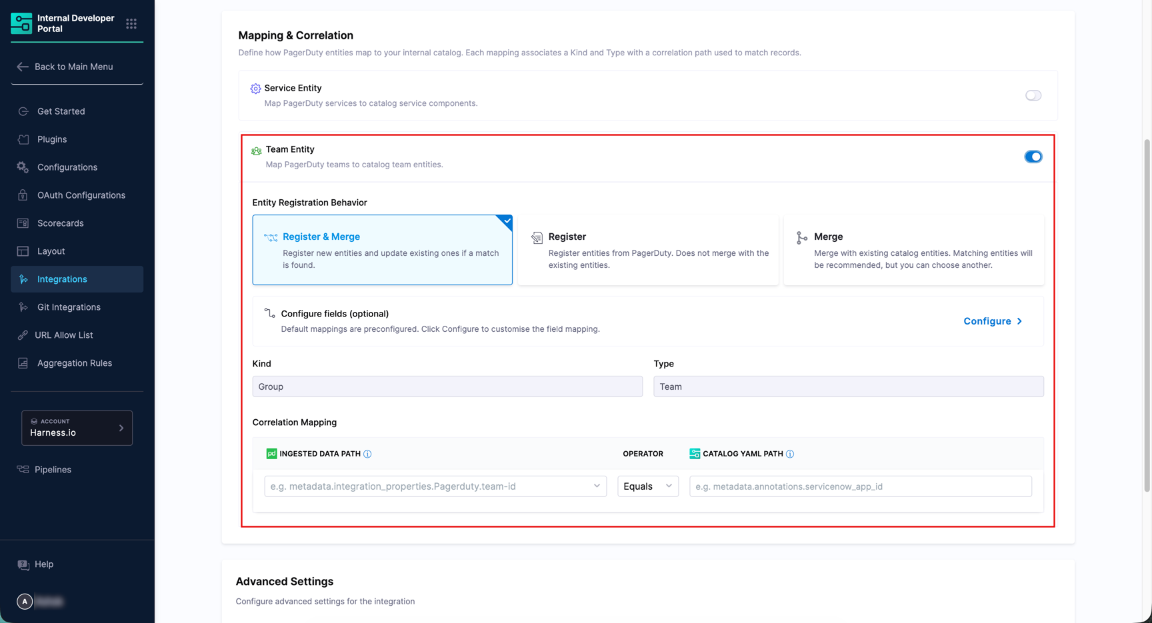1152x623 pixels.
Task: Click the Configure link for fields
Action: 992,321
